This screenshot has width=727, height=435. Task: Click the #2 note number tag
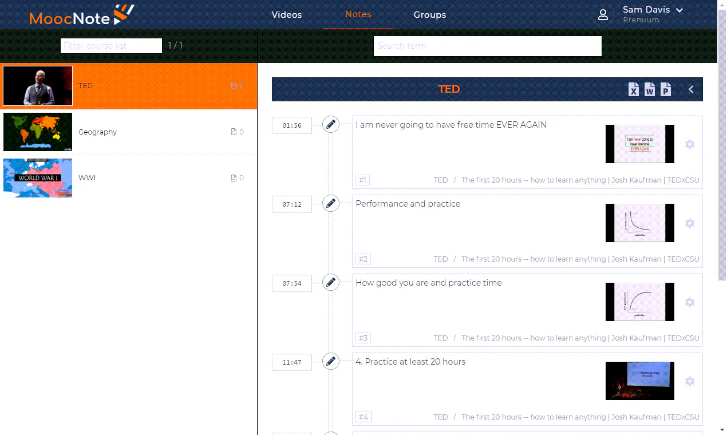(363, 259)
